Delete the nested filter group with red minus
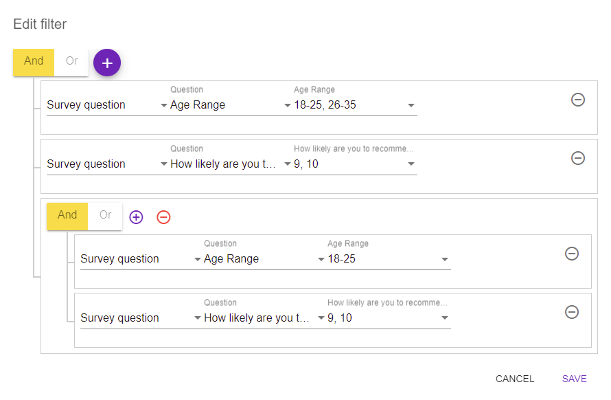This screenshot has height=400, width=611. pos(163,217)
